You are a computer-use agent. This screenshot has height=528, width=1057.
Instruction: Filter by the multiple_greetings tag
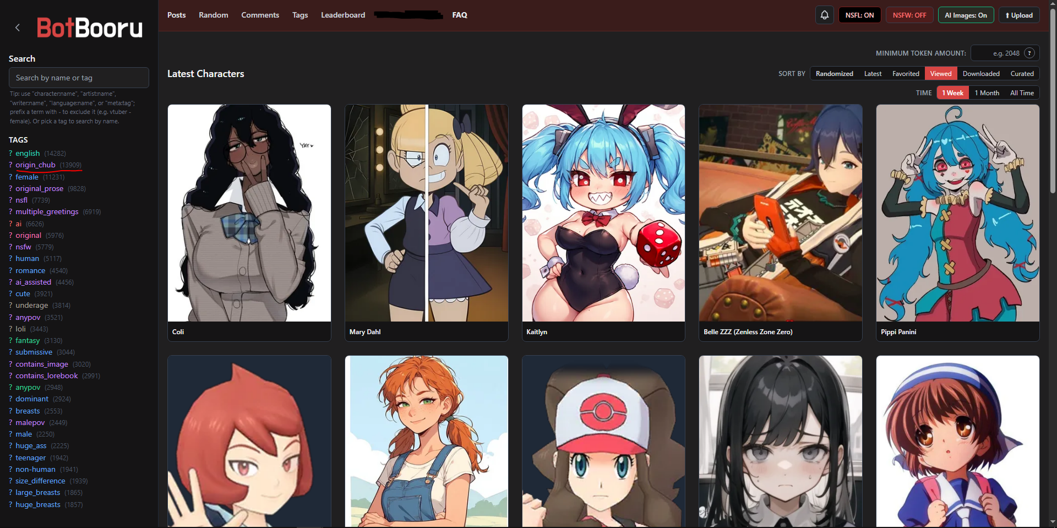(47, 211)
